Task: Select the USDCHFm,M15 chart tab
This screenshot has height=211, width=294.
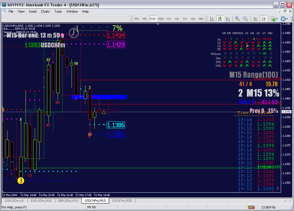Action: (95, 201)
